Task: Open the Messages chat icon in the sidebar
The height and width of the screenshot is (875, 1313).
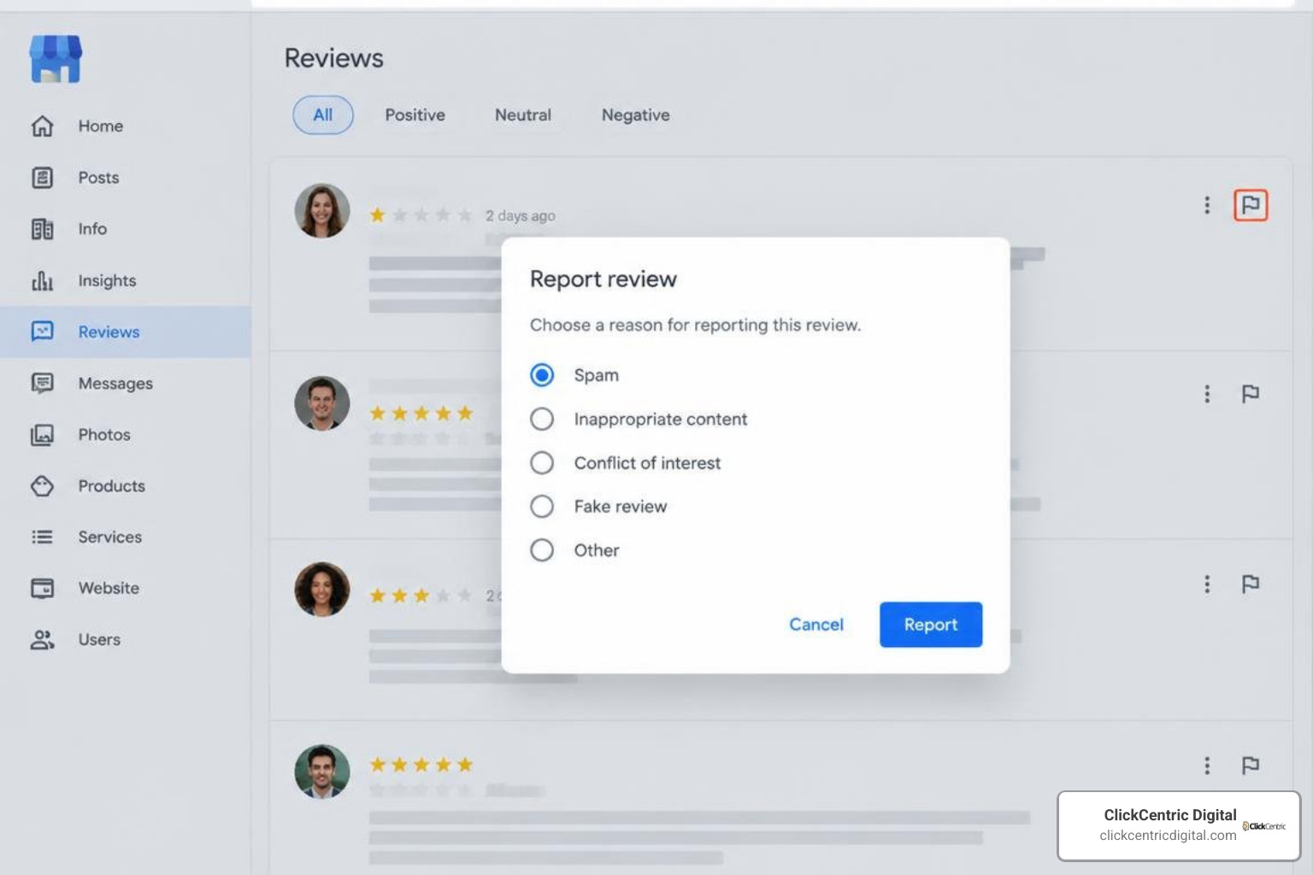Action: (x=42, y=383)
